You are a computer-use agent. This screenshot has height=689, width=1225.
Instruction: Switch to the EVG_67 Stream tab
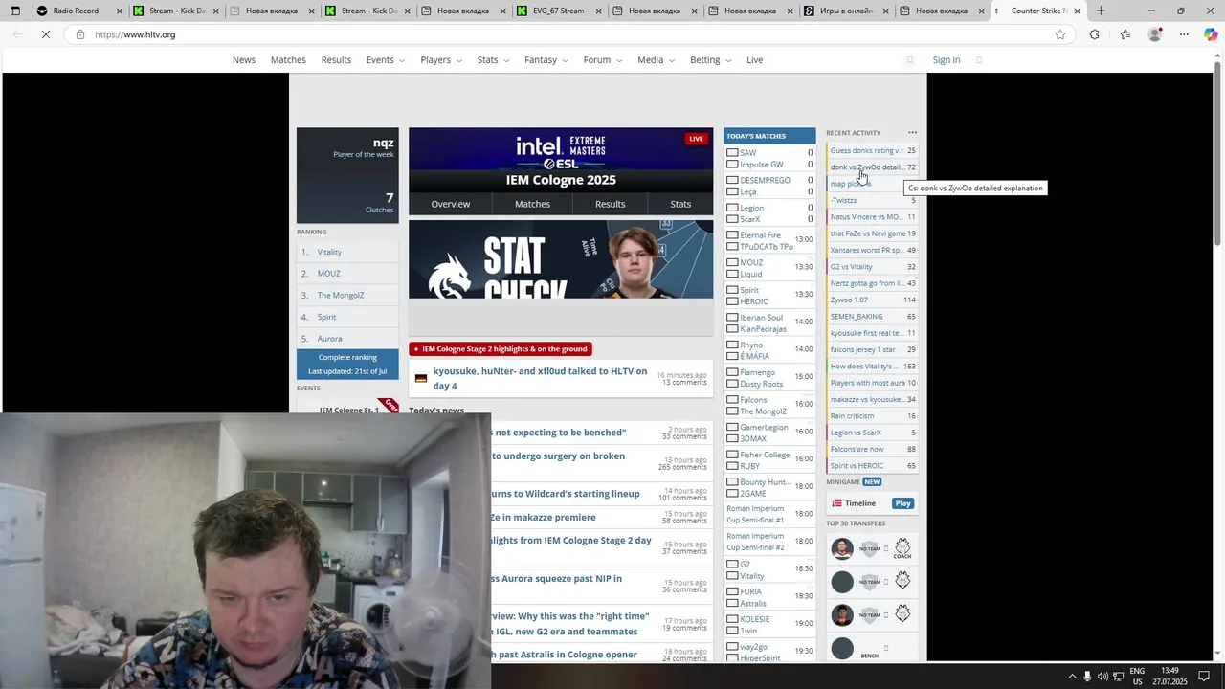click(x=557, y=11)
